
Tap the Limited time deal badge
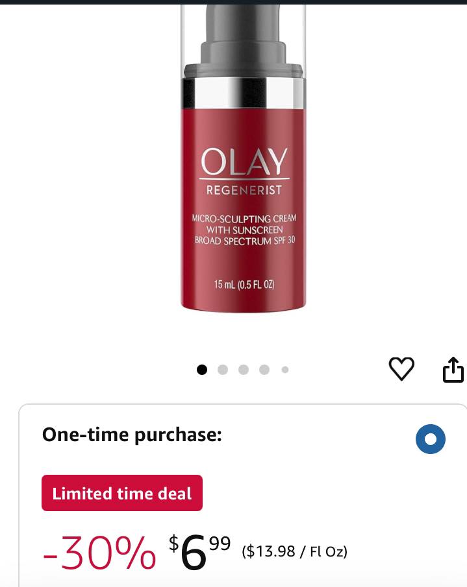click(x=122, y=493)
